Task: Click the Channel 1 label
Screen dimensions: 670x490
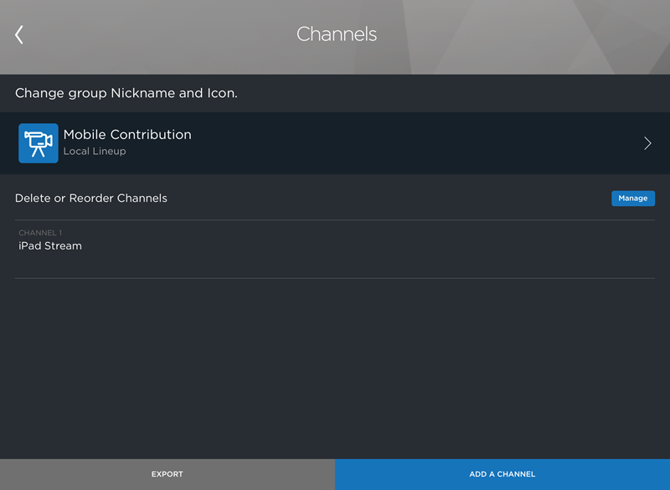Action: (39, 232)
